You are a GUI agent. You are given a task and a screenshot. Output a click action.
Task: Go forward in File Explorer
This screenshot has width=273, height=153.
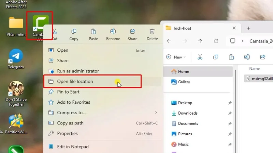pyautogui.click(x=185, y=41)
